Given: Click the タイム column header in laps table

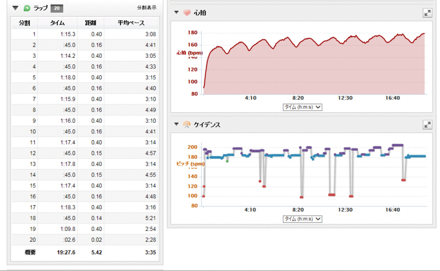Looking at the screenshot, I should [57, 23].
